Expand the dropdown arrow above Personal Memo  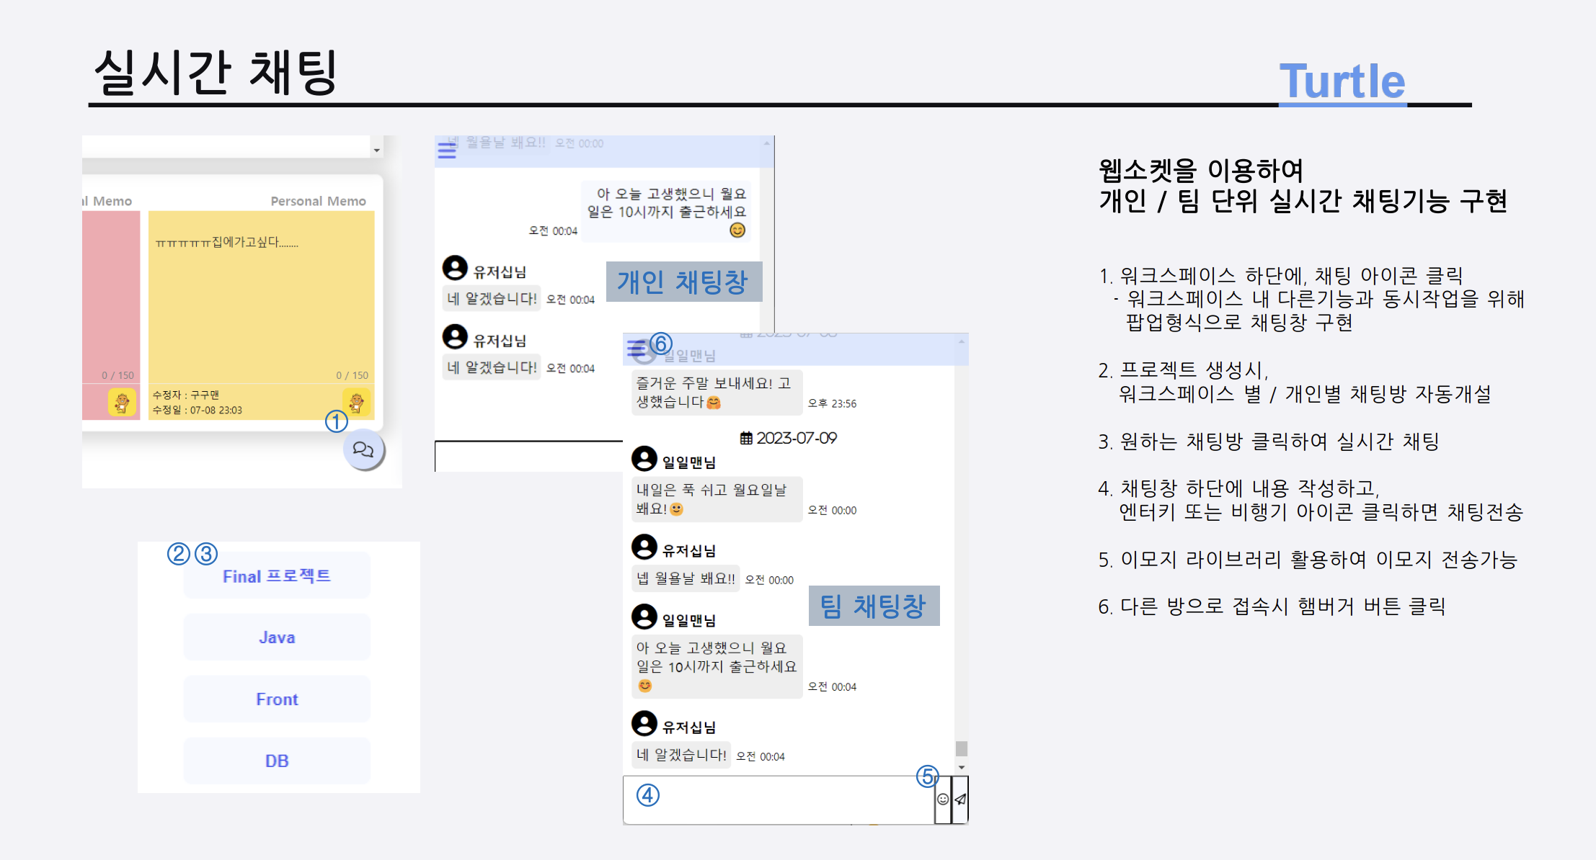point(377,149)
